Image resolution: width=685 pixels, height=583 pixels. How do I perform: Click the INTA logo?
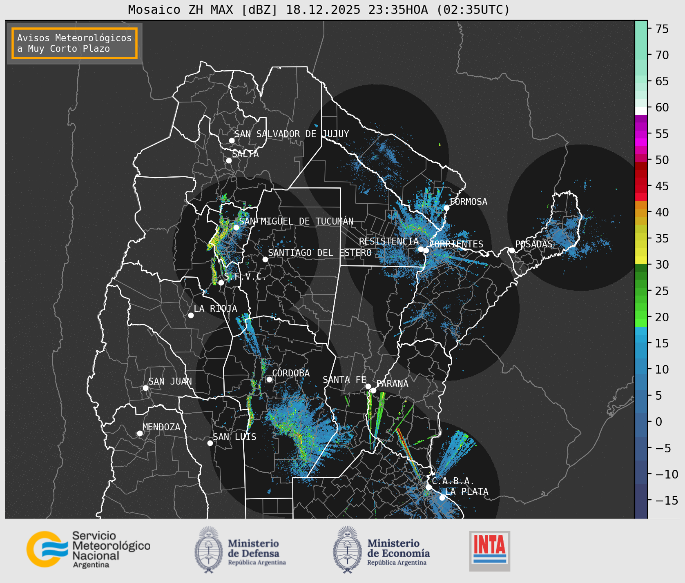tap(490, 551)
